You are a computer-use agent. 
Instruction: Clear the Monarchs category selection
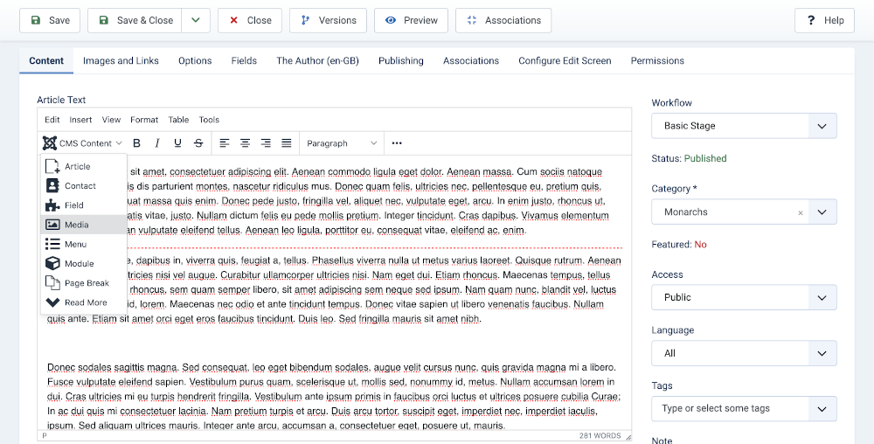800,212
